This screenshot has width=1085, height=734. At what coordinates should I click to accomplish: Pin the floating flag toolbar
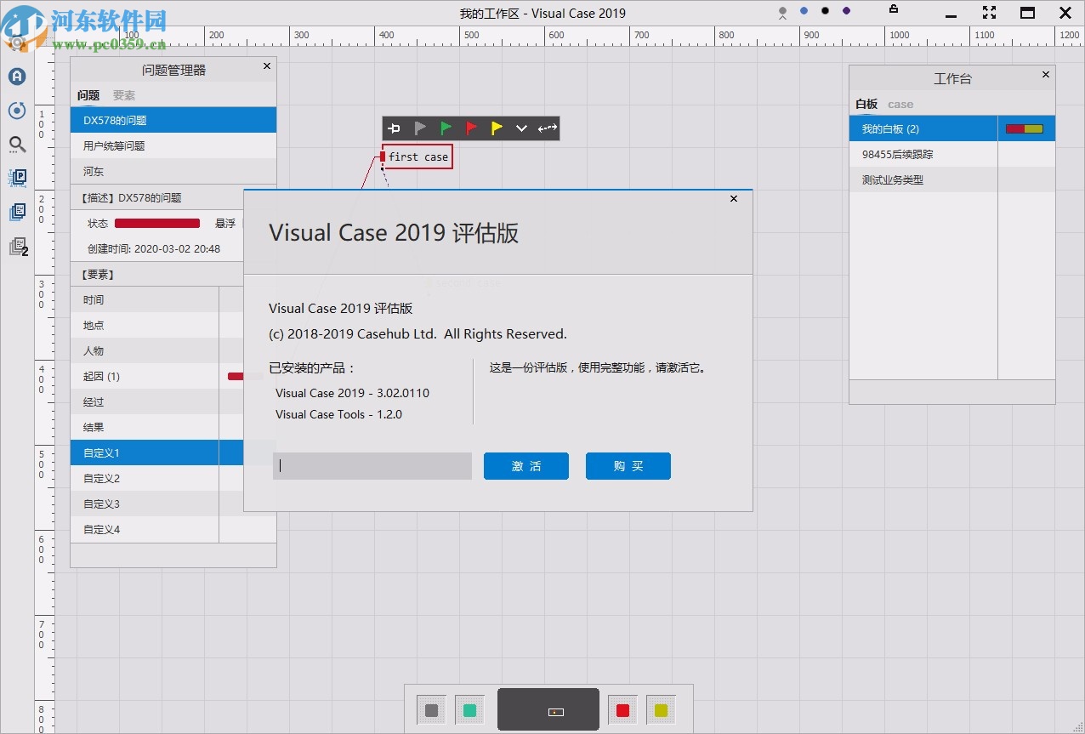[x=394, y=128]
